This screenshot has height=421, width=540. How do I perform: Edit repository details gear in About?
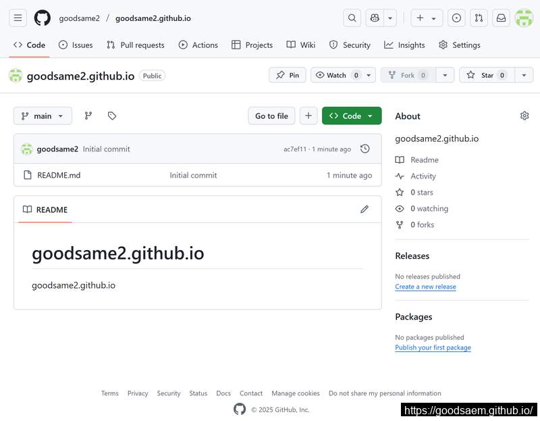click(524, 116)
